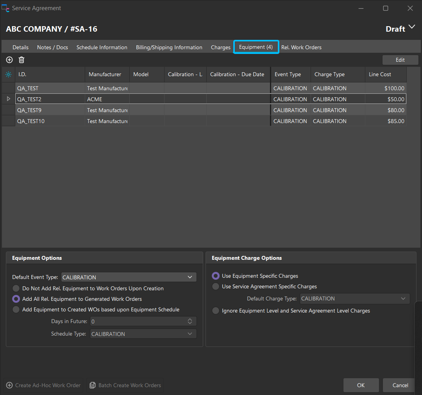Click the row indicator arrow for QA_TEST2
The width and height of the screenshot is (422, 395).
[x=9, y=99]
